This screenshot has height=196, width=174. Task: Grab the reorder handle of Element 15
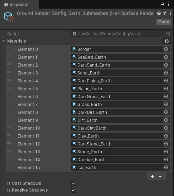click(9, 167)
